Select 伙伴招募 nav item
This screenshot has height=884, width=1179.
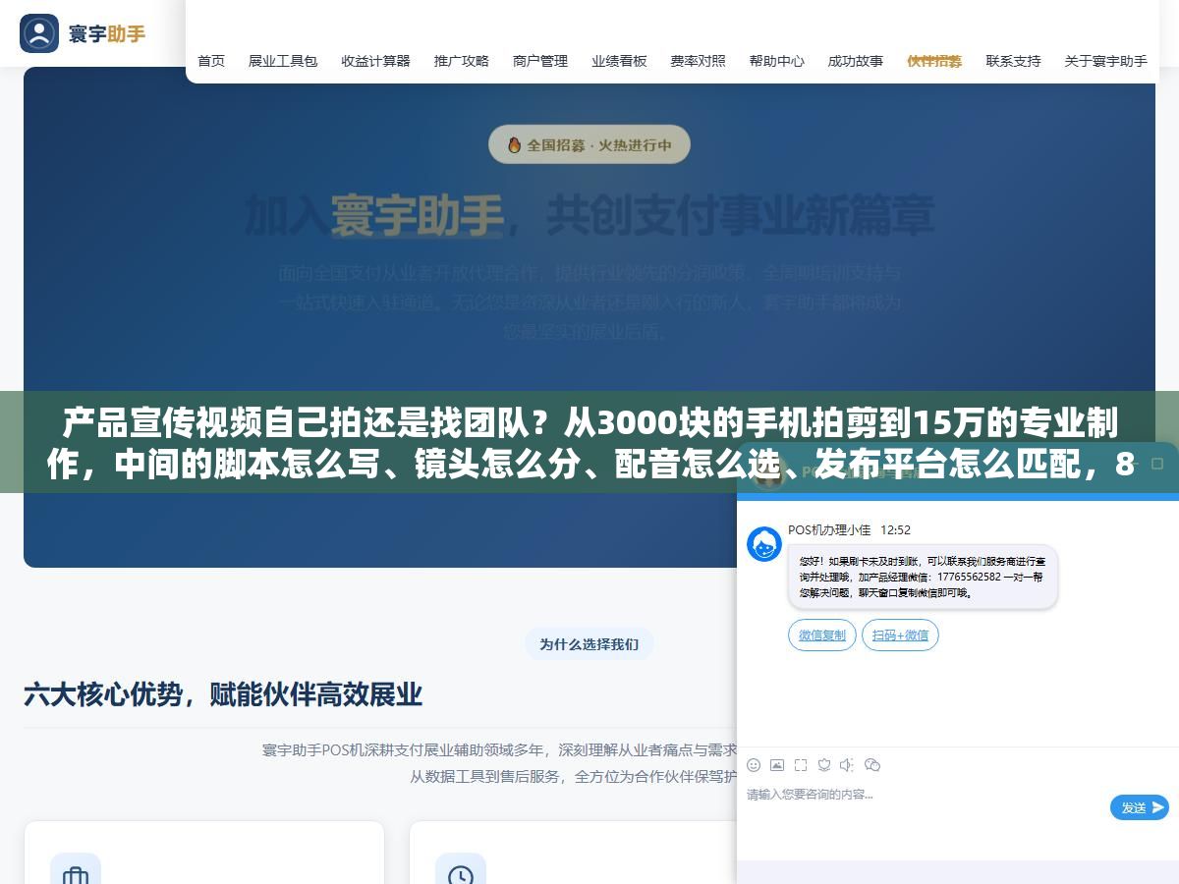[x=934, y=61]
